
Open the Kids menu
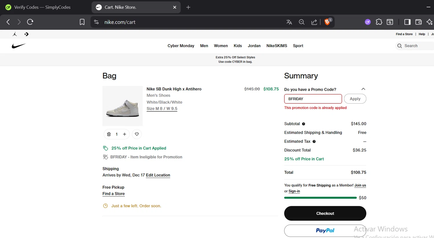[x=238, y=46]
